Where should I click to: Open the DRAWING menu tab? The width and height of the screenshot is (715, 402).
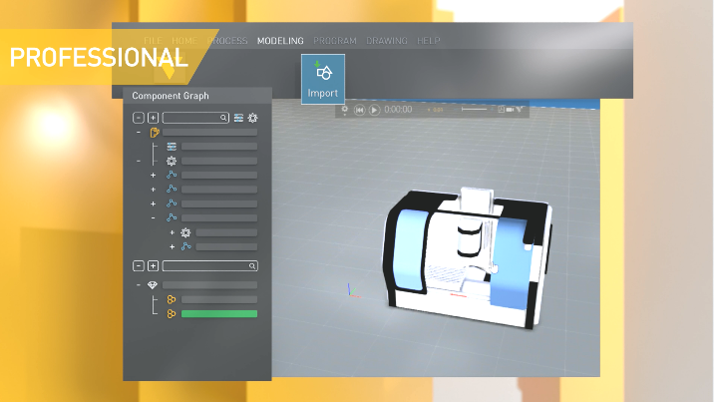387,41
